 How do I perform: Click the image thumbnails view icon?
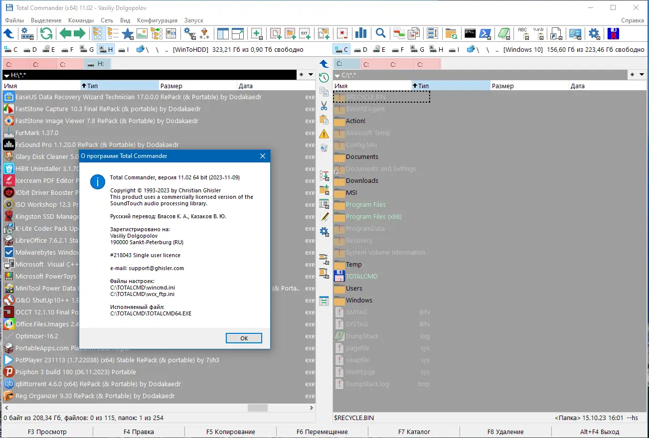[142, 33]
